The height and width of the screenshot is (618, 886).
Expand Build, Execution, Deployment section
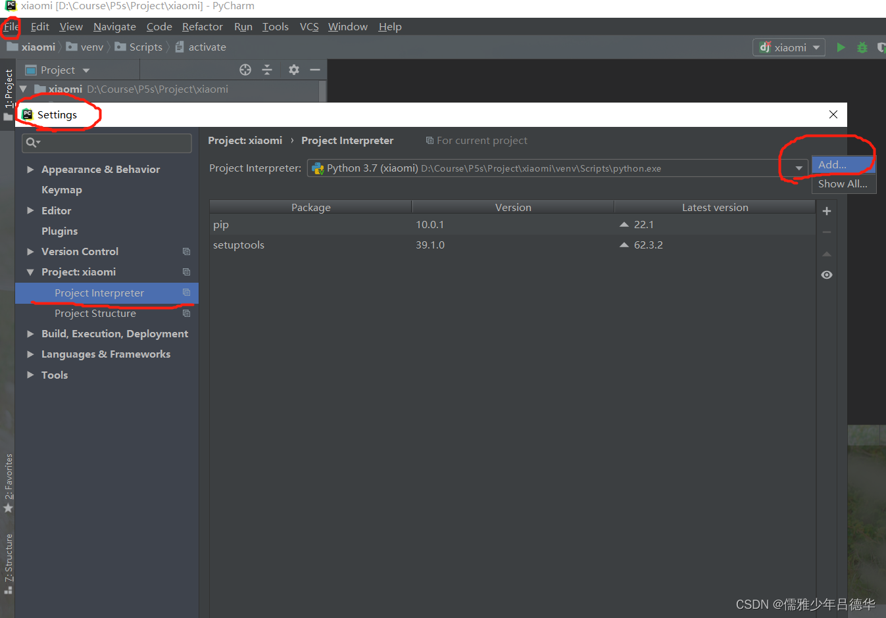point(30,334)
